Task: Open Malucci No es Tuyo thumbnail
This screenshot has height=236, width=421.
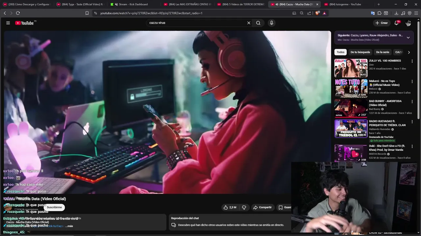Action: 351,88
